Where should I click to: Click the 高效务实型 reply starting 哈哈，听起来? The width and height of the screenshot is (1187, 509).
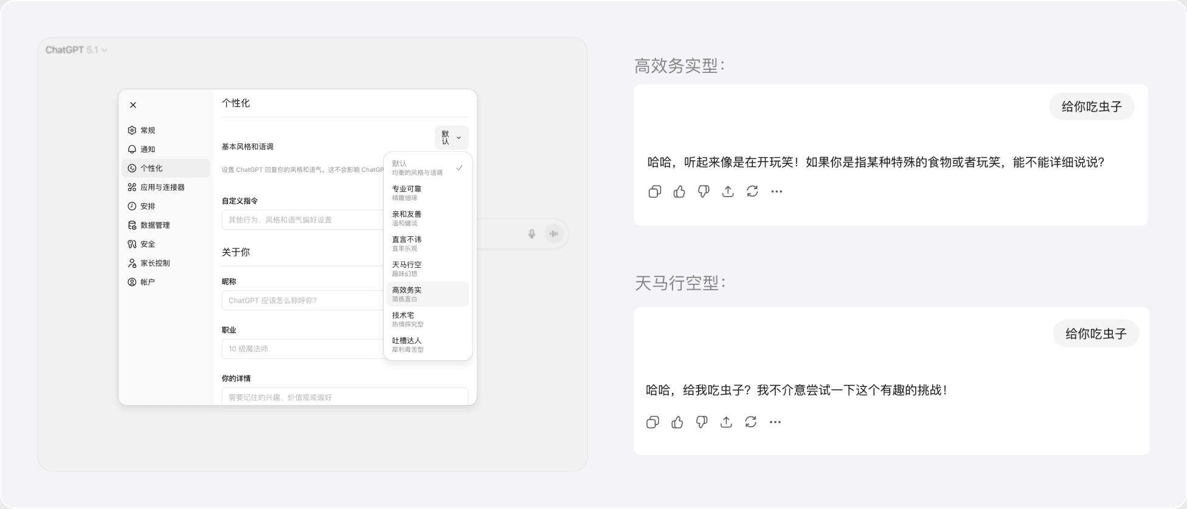pyautogui.click(x=876, y=162)
